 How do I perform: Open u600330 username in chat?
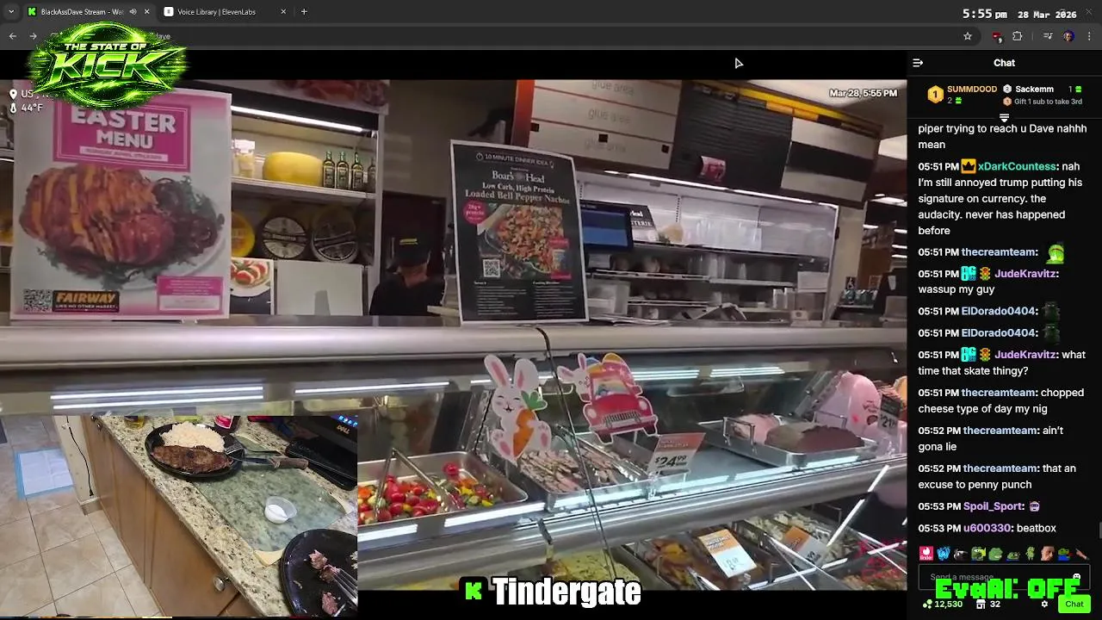[987, 528]
